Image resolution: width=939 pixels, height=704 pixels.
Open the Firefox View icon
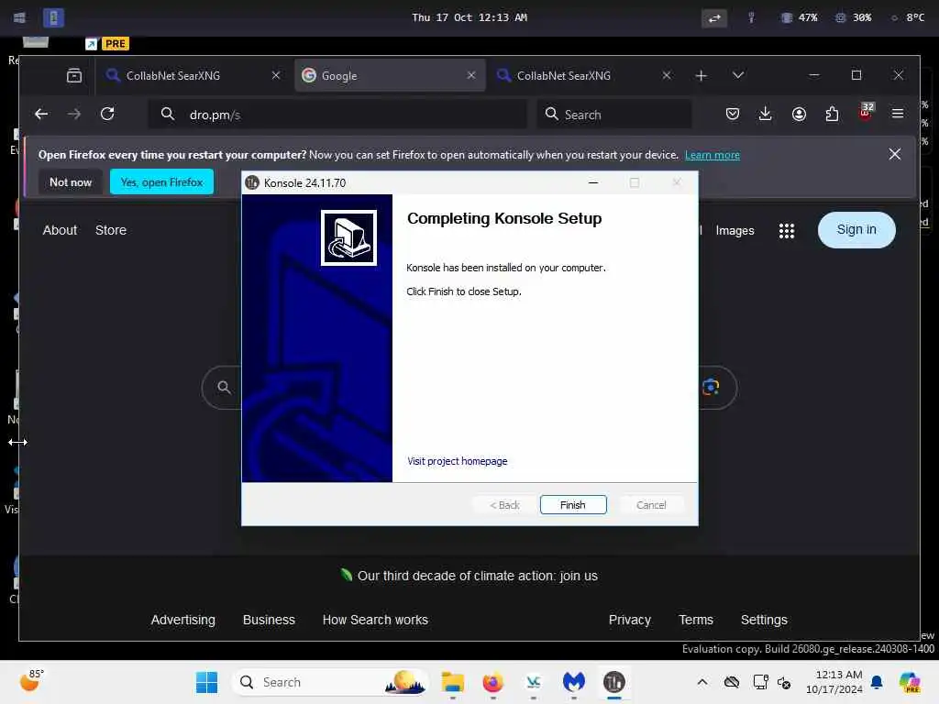click(x=74, y=75)
